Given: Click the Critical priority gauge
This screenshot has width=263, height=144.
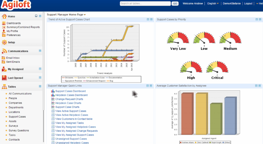Looking at the screenshot, I should [x=217, y=68].
